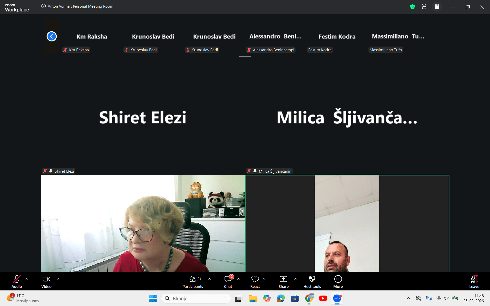Select Festim Kodra participant tile
The height and width of the screenshot is (306, 490).
(337, 37)
